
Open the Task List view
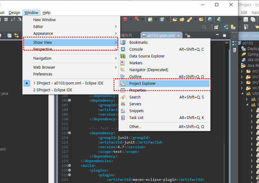136,117
